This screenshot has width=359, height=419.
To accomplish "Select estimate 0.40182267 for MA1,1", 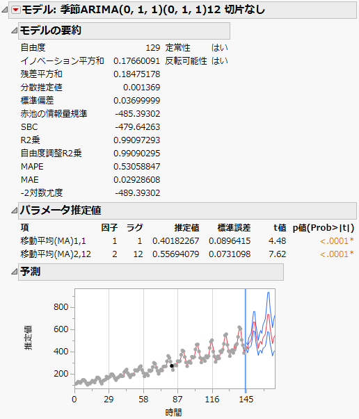I will point(176,240).
